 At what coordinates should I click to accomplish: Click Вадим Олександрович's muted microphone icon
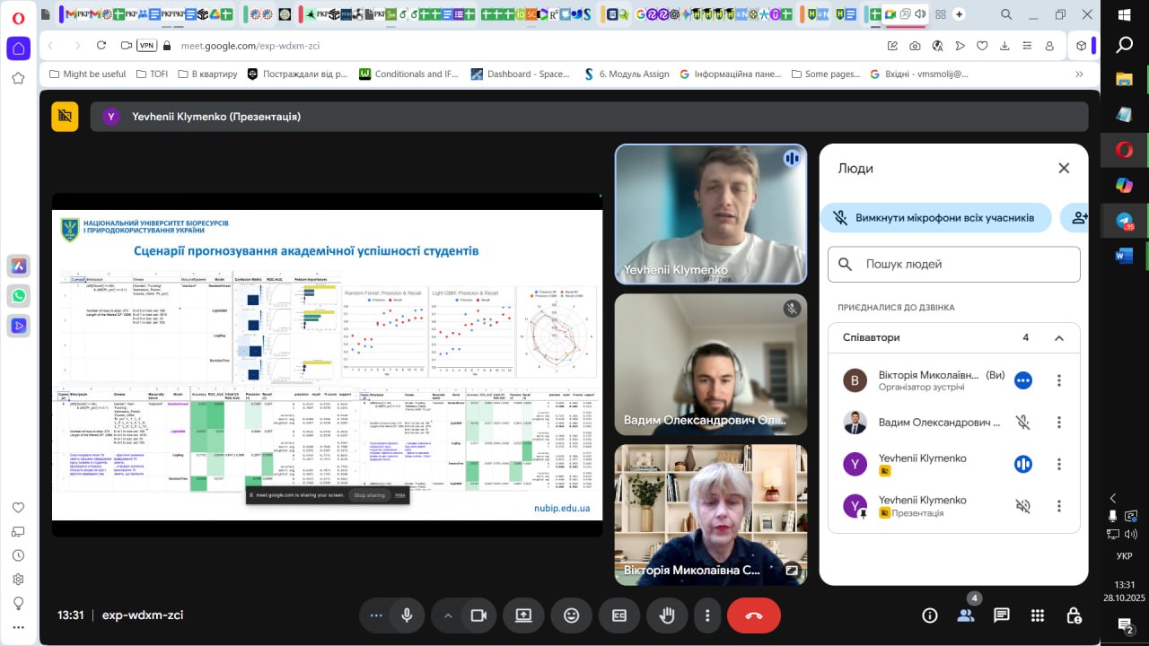point(1022,423)
